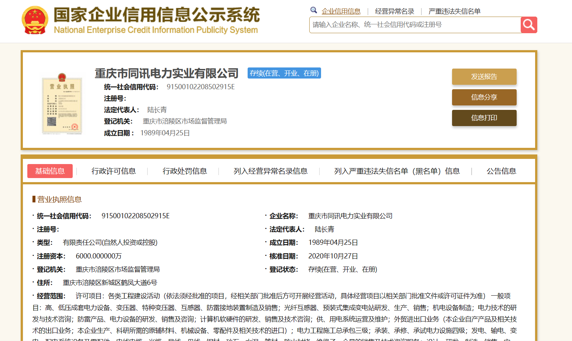Screen dimensions: 572x341
Task: Click the English title National Enterprise Credit Information Publicity System
Action: coord(156,30)
